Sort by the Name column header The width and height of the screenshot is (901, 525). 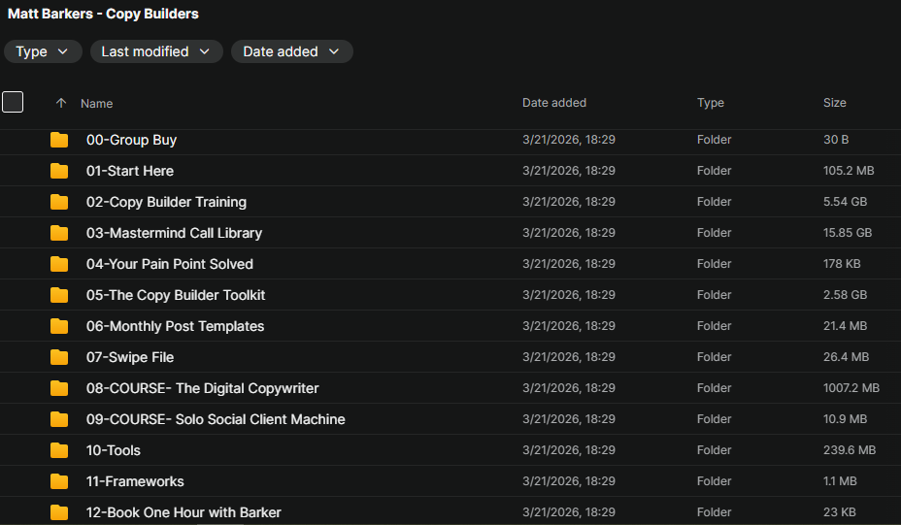pyautogui.click(x=96, y=103)
